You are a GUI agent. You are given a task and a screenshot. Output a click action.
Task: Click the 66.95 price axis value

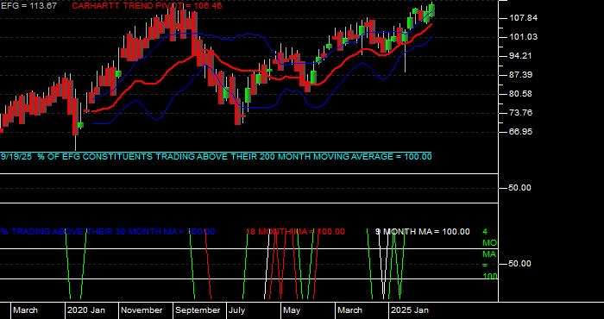tap(522, 132)
